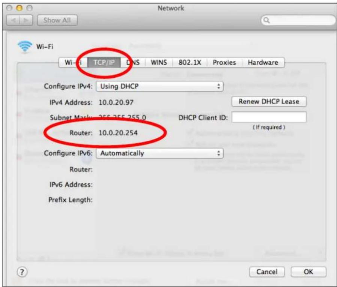Viewport: 337px width, 287px height.
Task: Open the Configure IPv4 dropdown
Action: coord(159,86)
